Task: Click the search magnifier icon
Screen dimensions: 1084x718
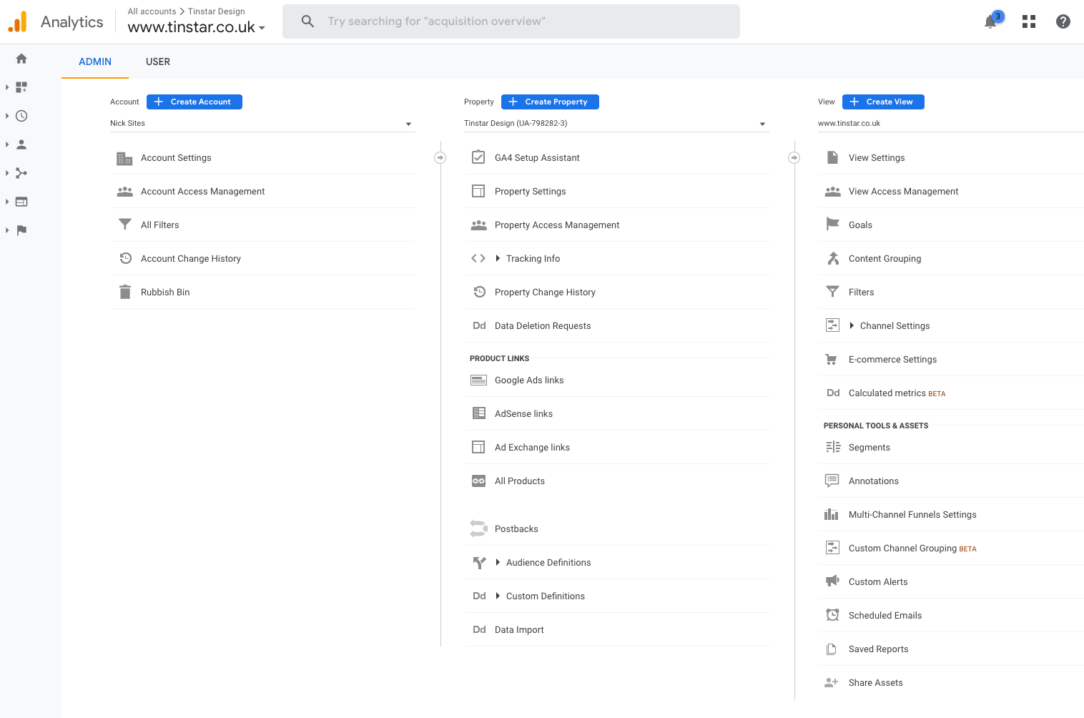Action: coord(307,21)
